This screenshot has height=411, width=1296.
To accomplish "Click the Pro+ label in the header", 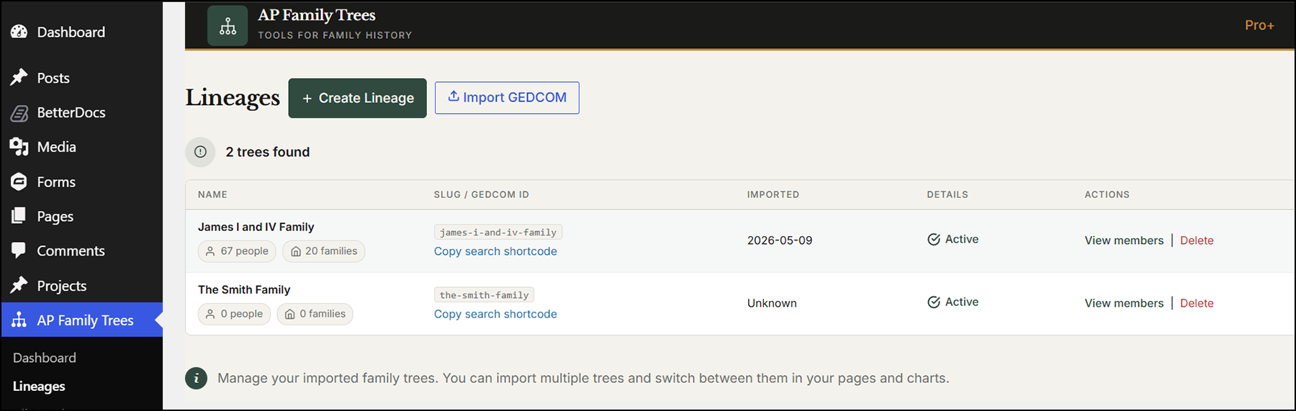I will [x=1259, y=25].
